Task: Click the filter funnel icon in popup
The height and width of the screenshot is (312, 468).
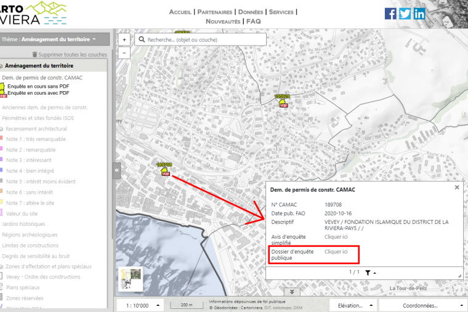Action: point(368,272)
